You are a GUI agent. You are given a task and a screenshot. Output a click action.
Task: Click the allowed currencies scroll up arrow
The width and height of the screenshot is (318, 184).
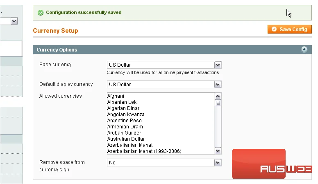218,96
